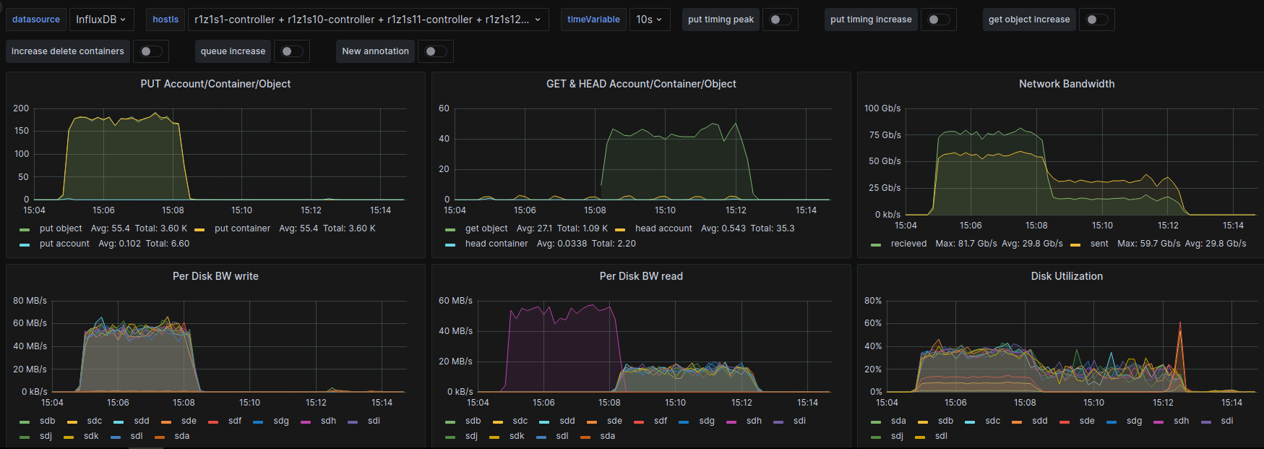Toggle the New annotation switch
The image size is (1264, 449).
[434, 51]
